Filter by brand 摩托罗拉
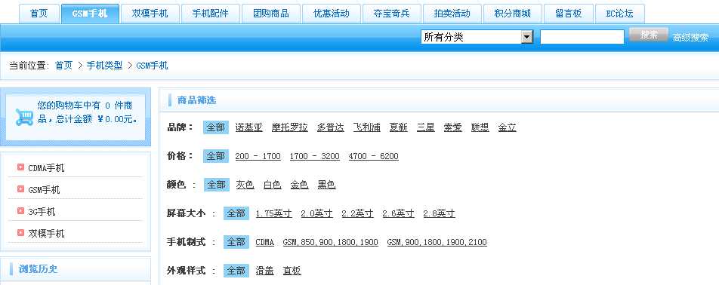The height and width of the screenshot is (285, 719). [x=290, y=127]
